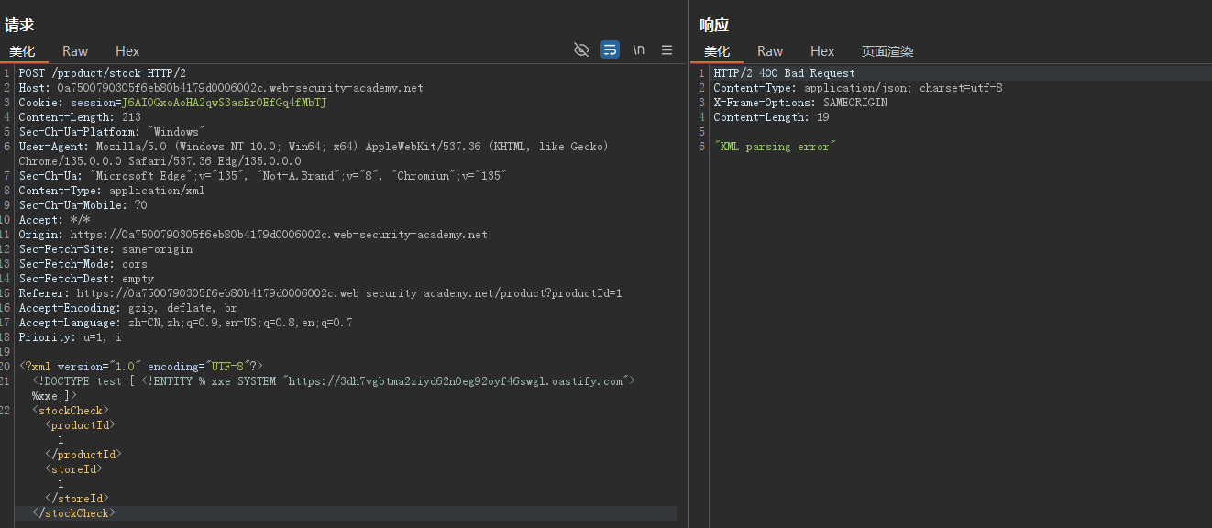
Task: Click the Cookie session value
Action: tap(224, 103)
